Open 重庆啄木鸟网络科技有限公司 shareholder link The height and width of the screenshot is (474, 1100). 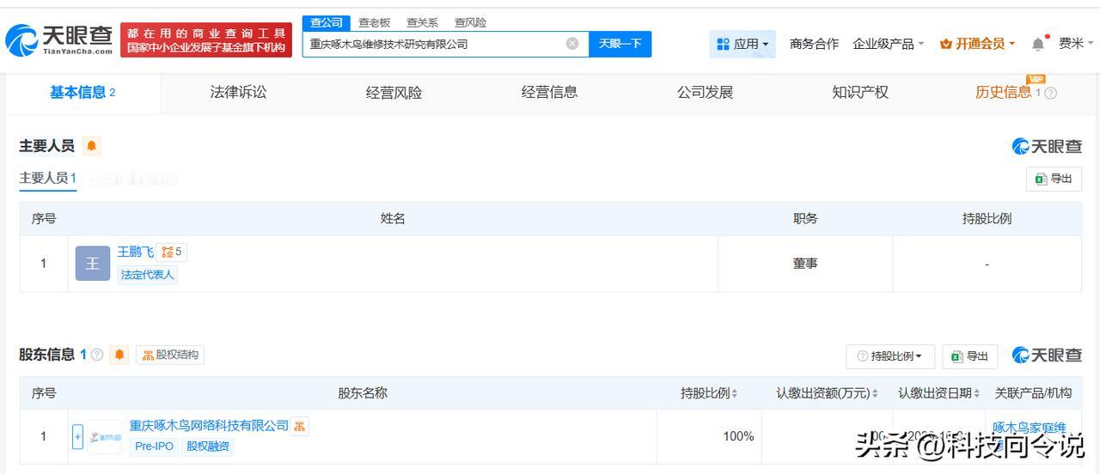[x=209, y=425]
